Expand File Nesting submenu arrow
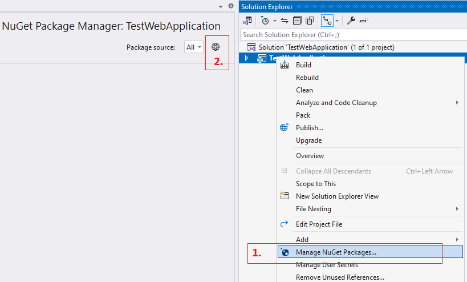The height and width of the screenshot is (282, 467). [x=457, y=209]
